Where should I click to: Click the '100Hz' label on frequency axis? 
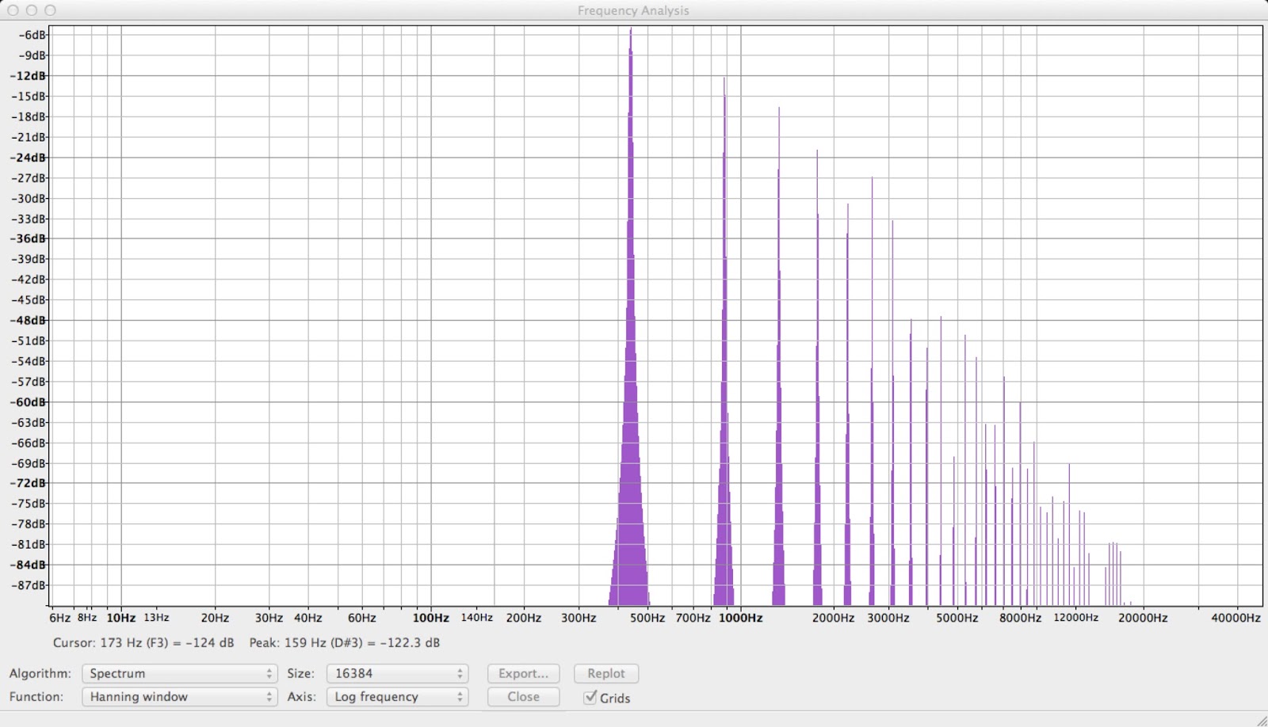pos(430,618)
